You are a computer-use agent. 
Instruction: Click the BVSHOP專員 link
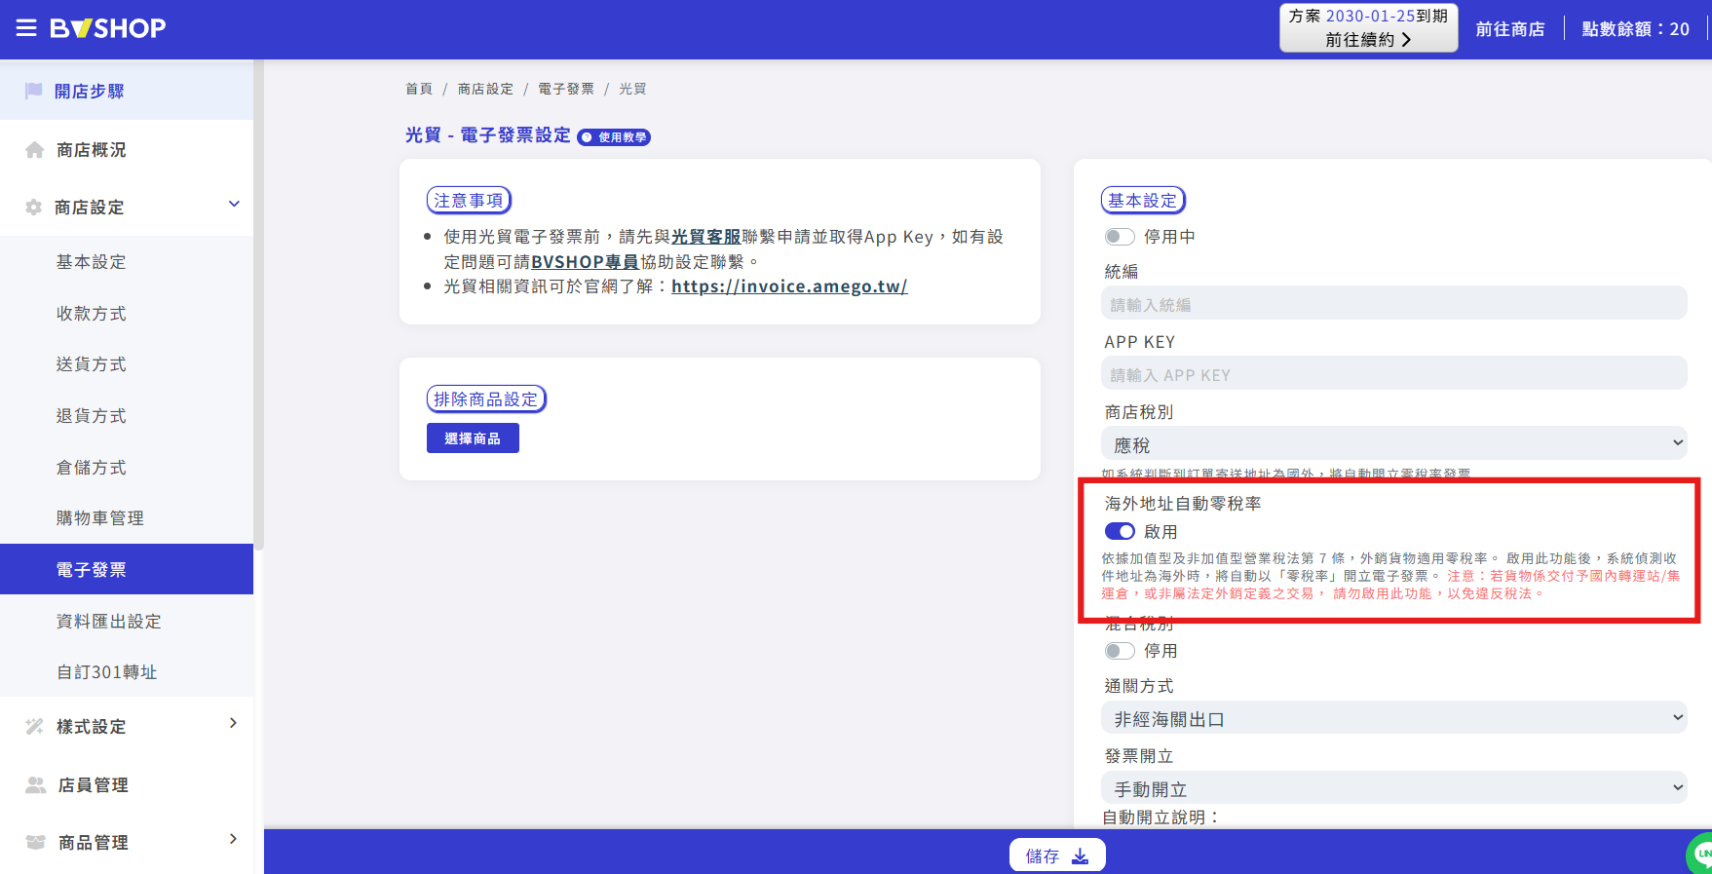coord(585,262)
